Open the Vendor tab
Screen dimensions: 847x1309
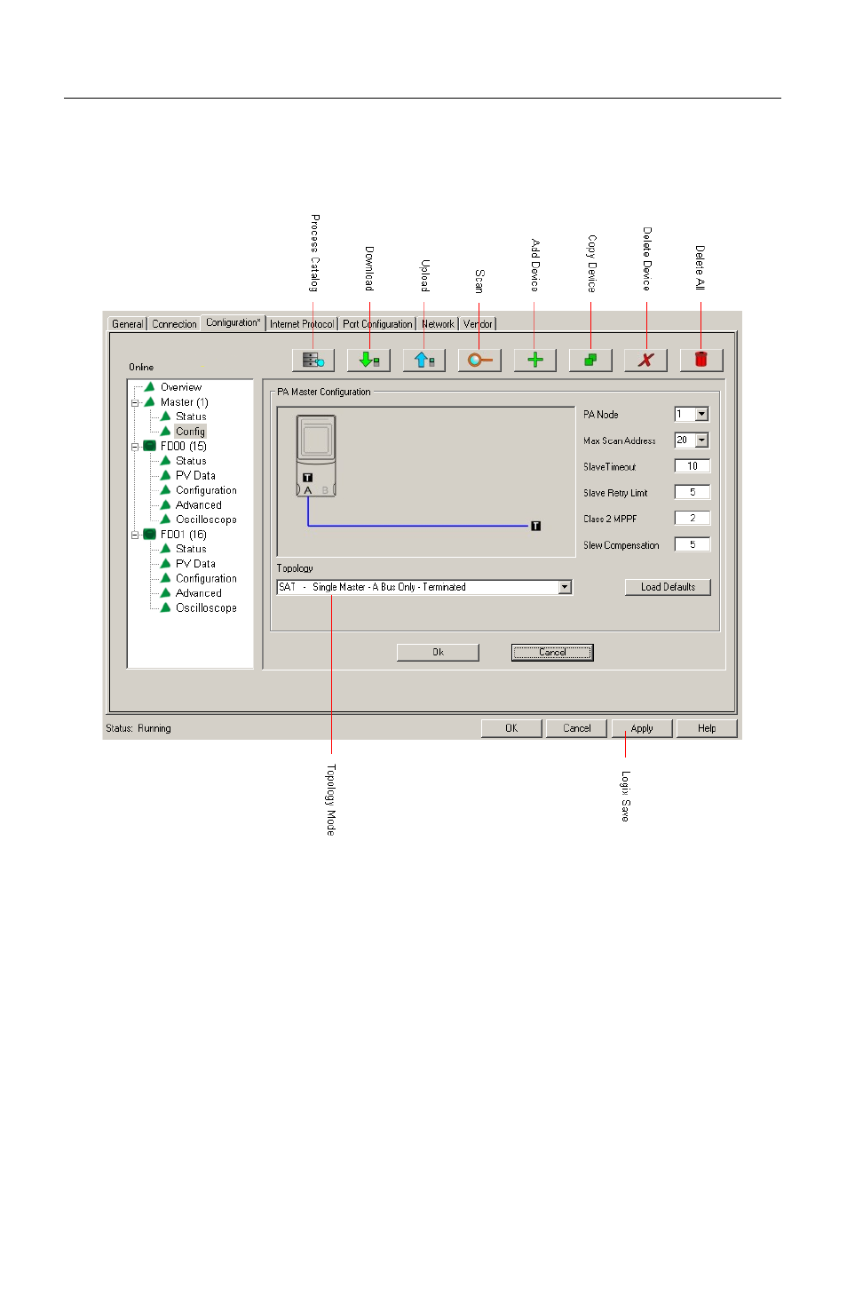(x=478, y=324)
